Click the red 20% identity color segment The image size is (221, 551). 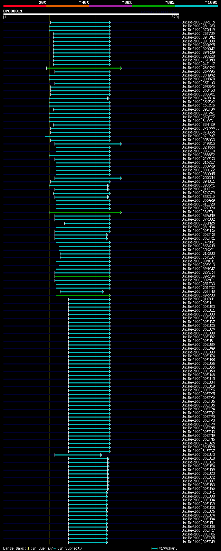pyautogui.click(x=25, y=6)
